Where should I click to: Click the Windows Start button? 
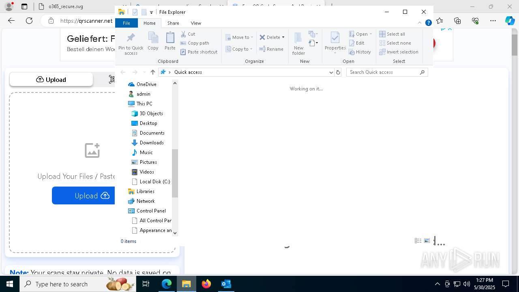tap(10, 284)
